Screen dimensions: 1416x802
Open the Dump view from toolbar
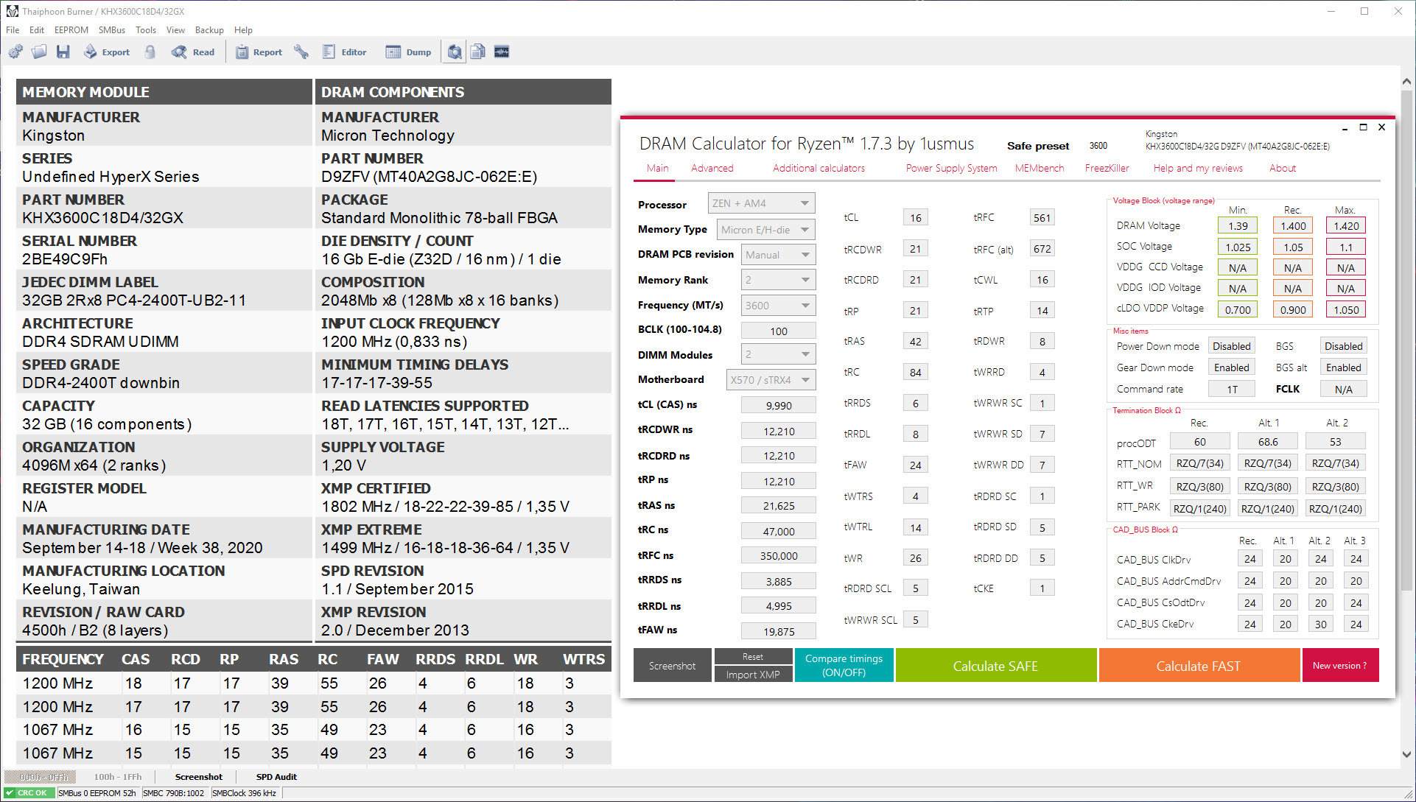click(409, 52)
